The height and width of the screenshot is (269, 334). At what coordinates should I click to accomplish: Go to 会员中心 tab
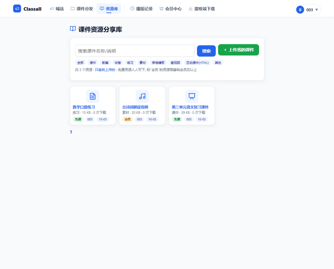click(170, 9)
